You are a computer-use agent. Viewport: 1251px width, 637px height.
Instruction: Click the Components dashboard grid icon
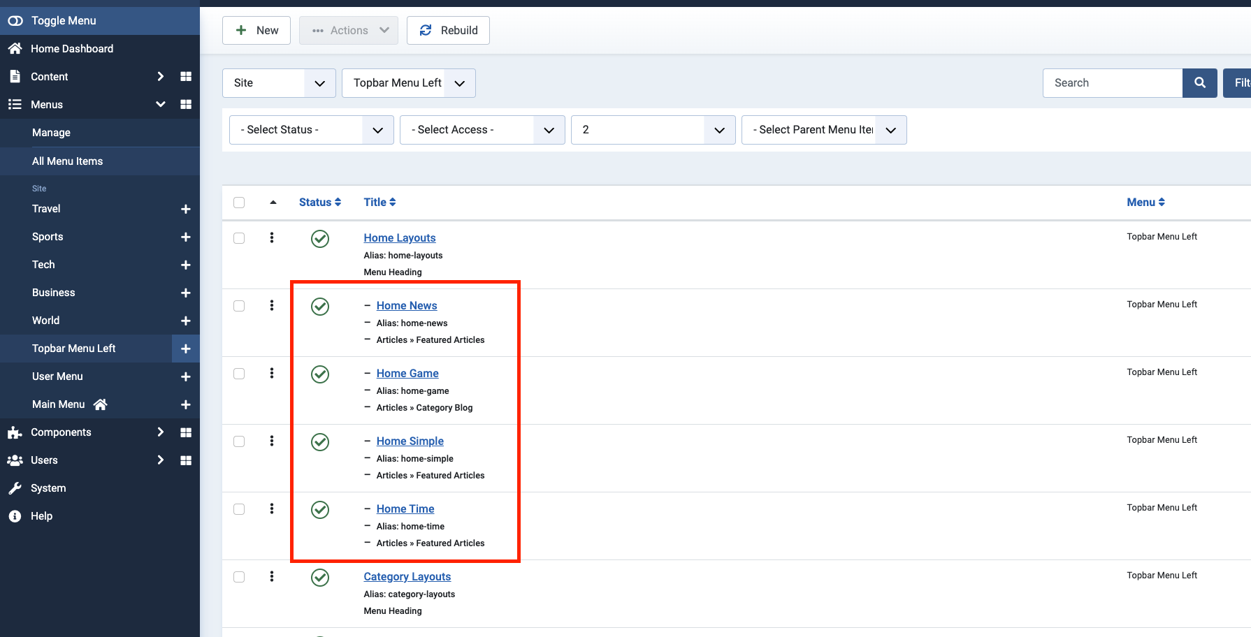point(186,432)
